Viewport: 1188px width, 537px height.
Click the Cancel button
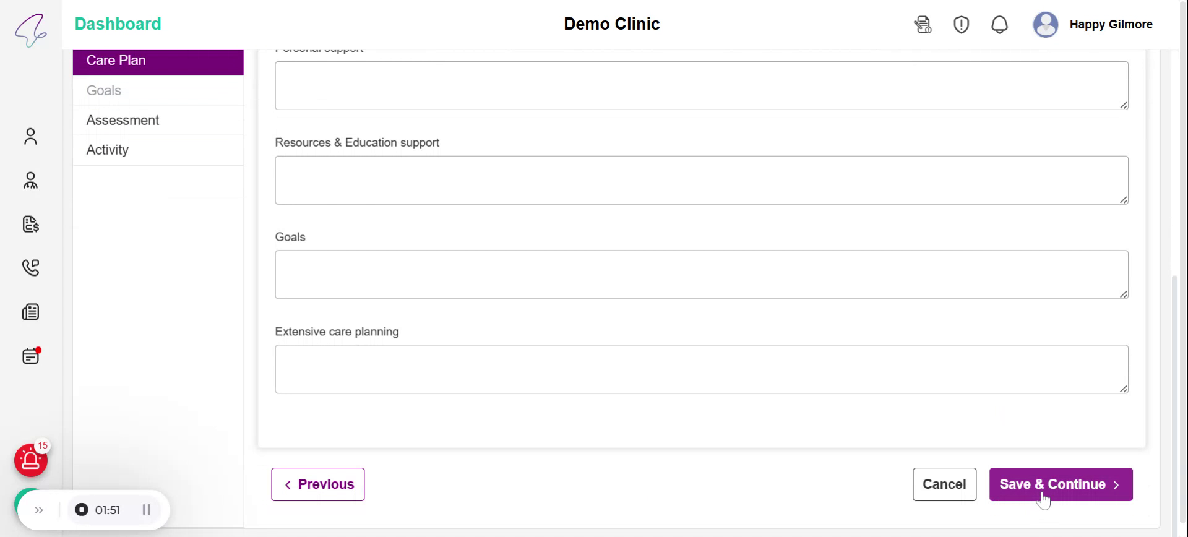tap(944, 484)
